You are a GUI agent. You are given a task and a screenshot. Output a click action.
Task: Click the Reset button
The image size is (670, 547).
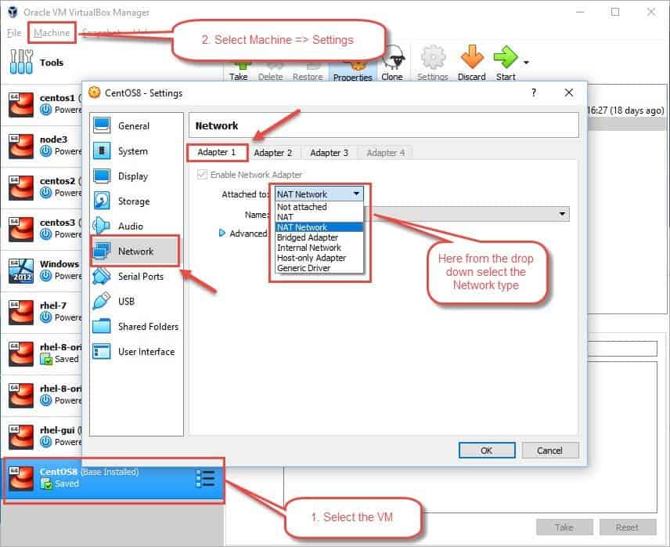coord(627,527)
